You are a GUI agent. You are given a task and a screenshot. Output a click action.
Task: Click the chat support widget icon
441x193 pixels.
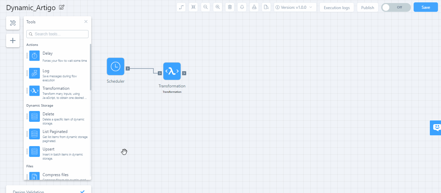click(x=436, y=128)
